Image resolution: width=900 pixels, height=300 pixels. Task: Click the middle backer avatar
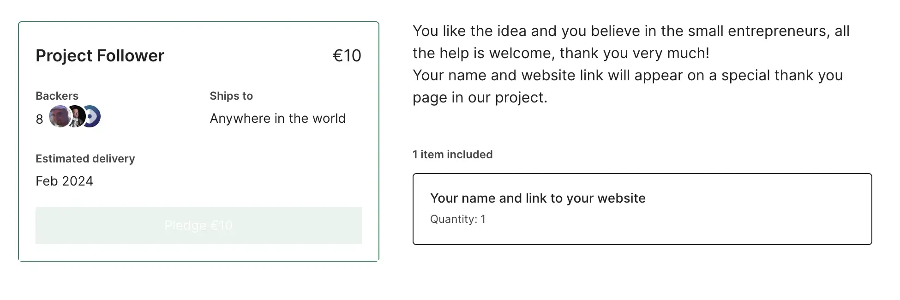coord(77,116)
